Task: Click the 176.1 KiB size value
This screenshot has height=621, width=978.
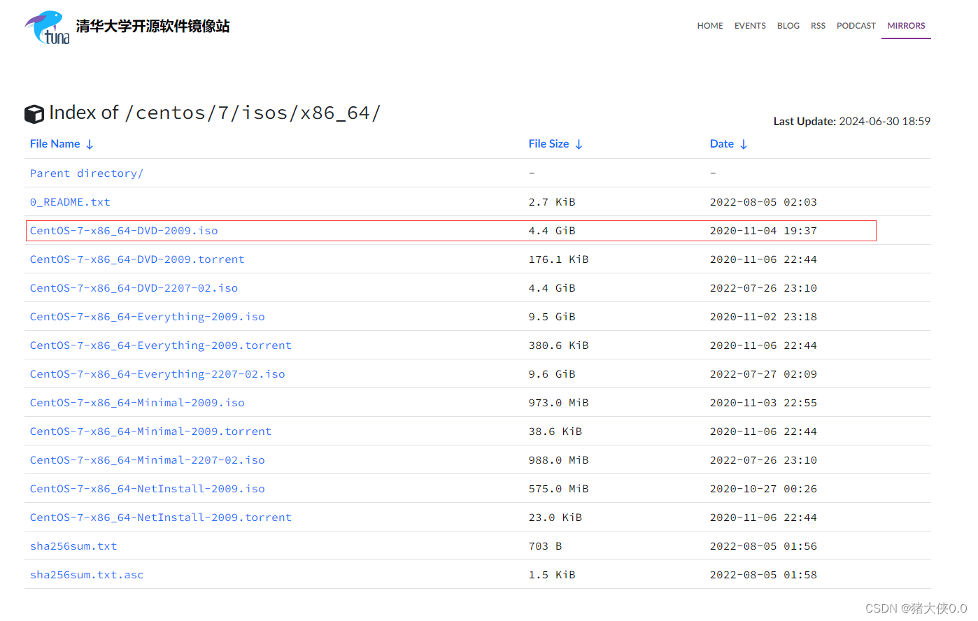Action: [558, 259]
